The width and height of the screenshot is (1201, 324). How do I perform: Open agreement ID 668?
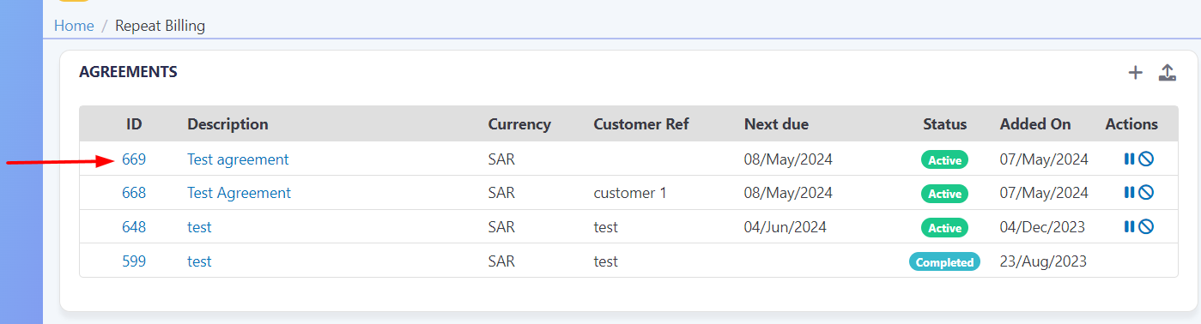pyautogui.click(x=134, y=194)
